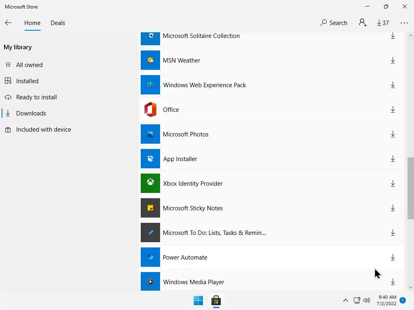Screen dimensions: 414x310
Task: Click the Microsoft Sticky Notes text
Action: 193,208
